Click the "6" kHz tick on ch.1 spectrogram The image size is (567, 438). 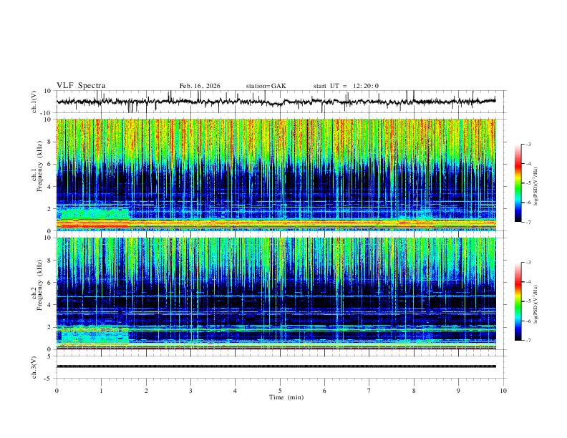tap(49, 164)
